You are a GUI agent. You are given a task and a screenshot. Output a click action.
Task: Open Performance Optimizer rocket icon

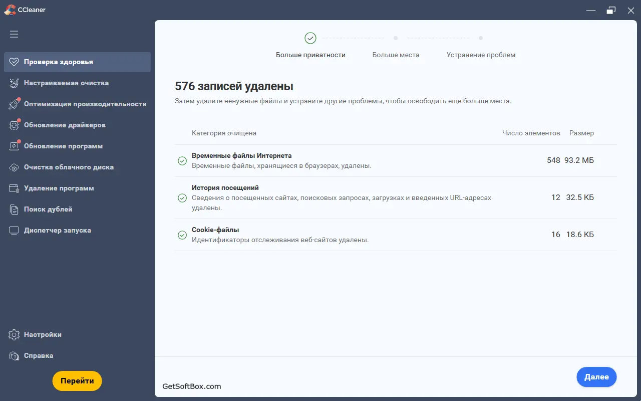click(14, 104)
